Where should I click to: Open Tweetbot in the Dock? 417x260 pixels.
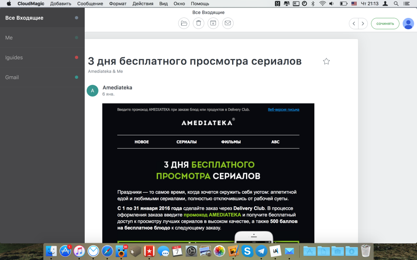(121, 251)
